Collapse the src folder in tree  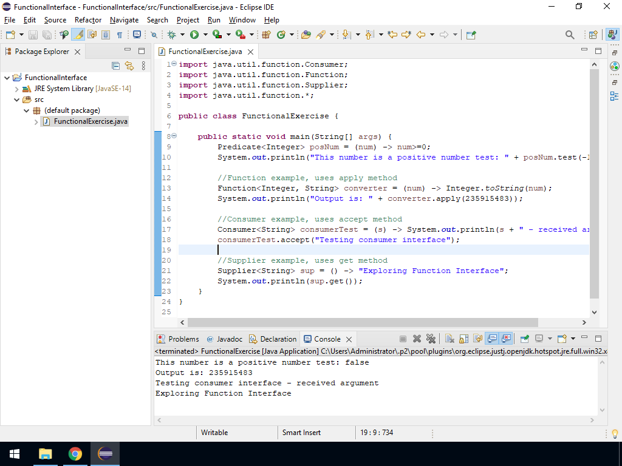[17, 100]
